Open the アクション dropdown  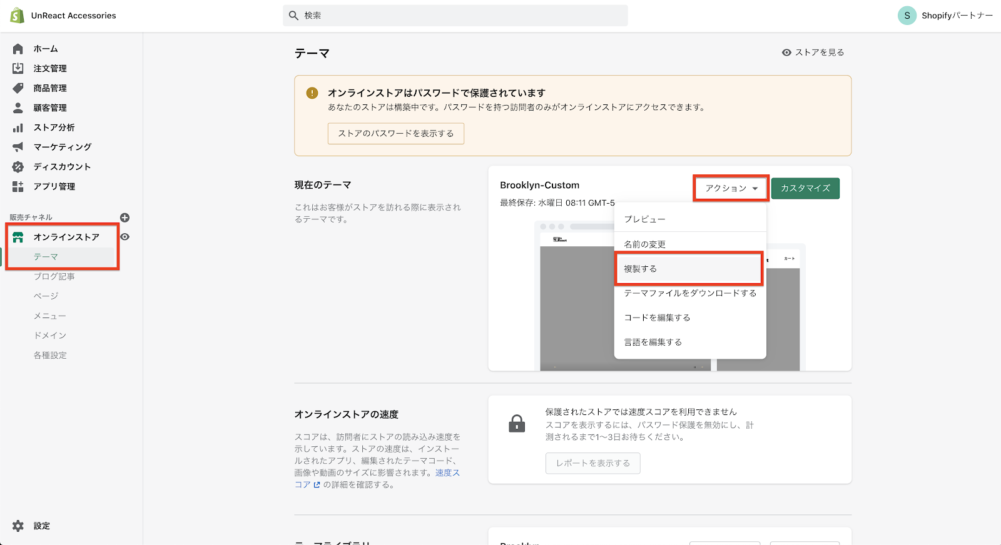pyautogui.click(x=731, y=188)
